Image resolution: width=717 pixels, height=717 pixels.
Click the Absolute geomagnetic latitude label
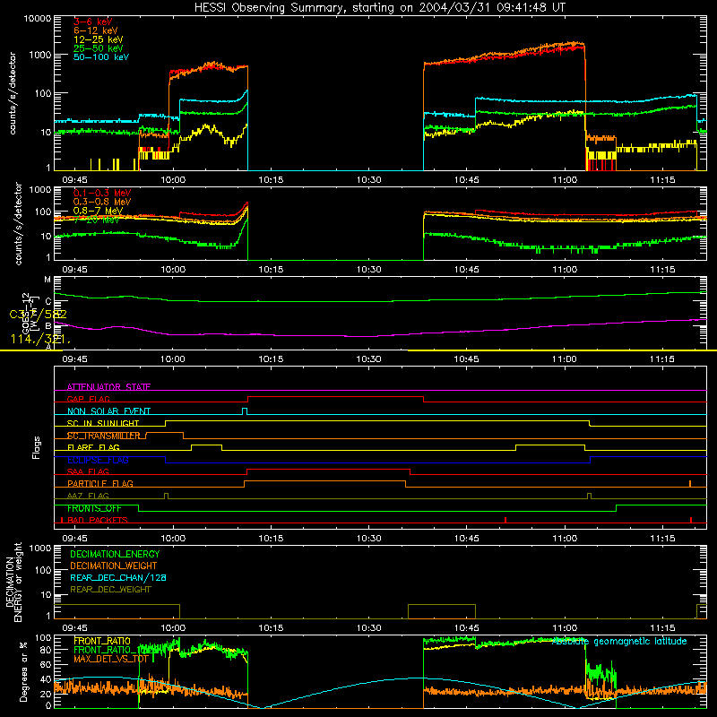(x=619, y=641)
